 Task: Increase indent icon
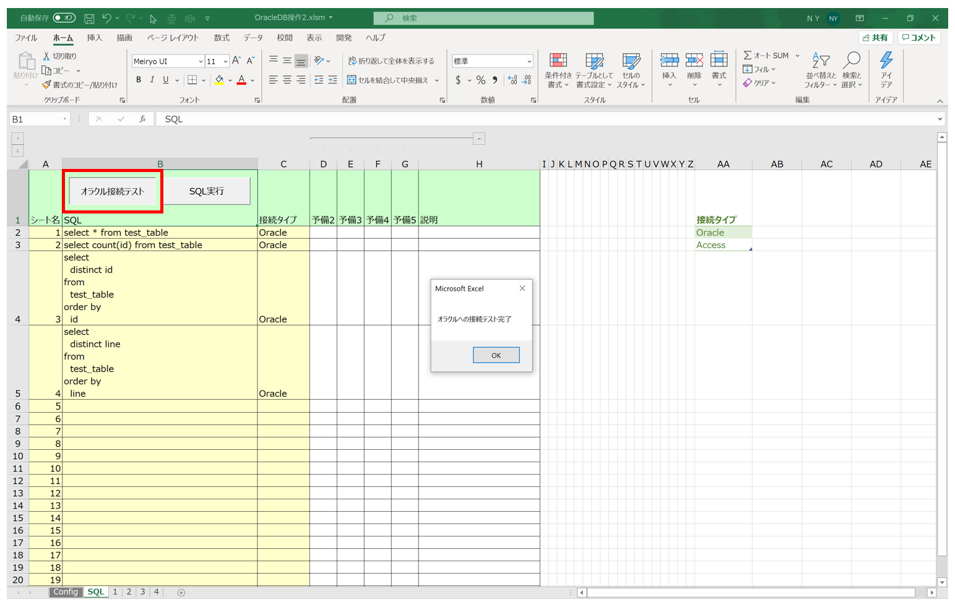point(332,80)
